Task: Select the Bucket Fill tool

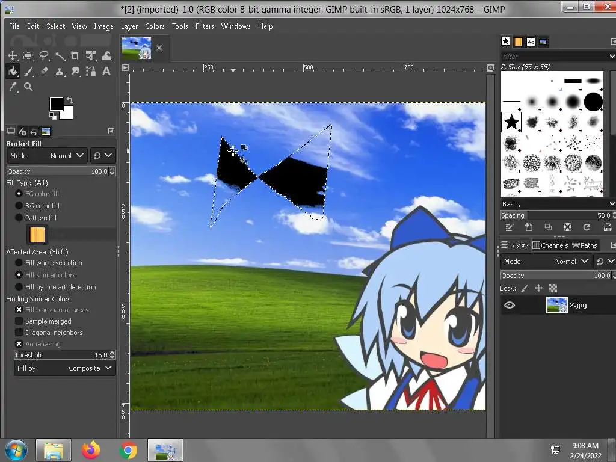Action: click(13, 71)
